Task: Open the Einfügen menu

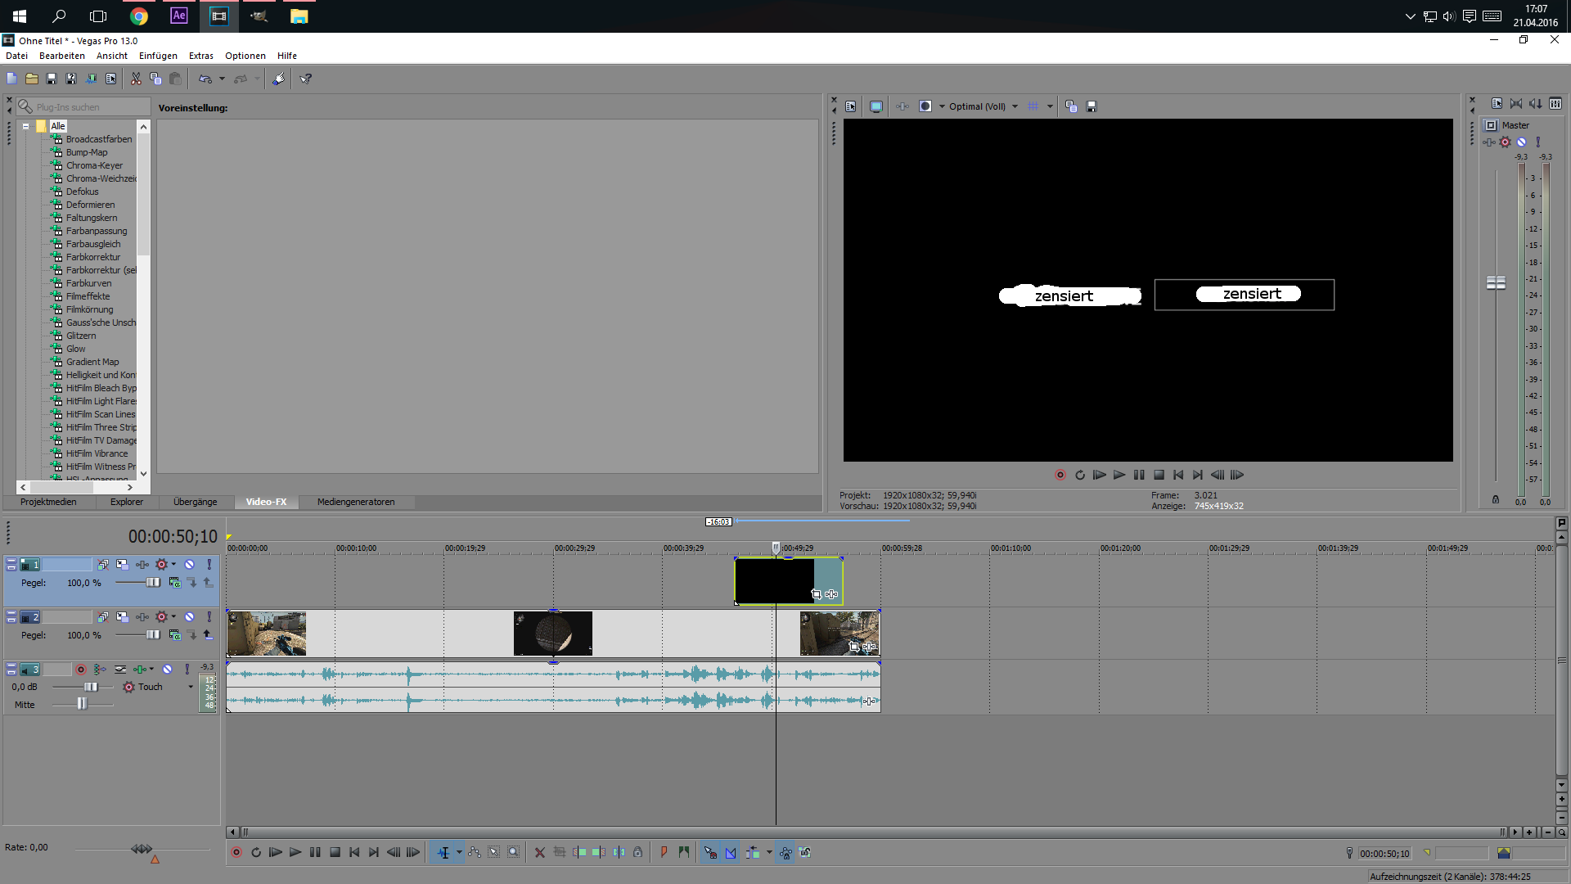Action: tap(158, 56)
